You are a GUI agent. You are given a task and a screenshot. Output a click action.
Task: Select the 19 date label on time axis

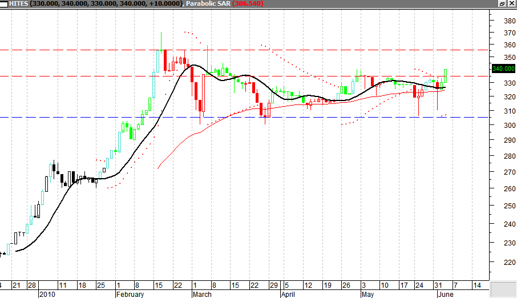click(x=328, y=285)
